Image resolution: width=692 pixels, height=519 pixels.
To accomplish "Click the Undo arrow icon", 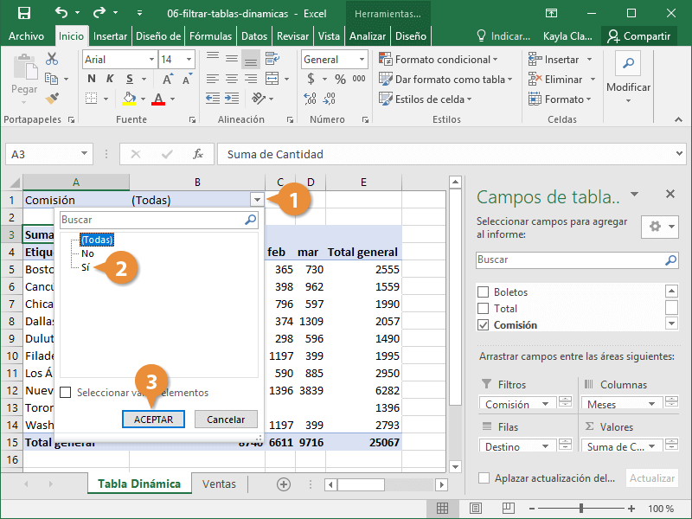I will (x=61, y=13).
